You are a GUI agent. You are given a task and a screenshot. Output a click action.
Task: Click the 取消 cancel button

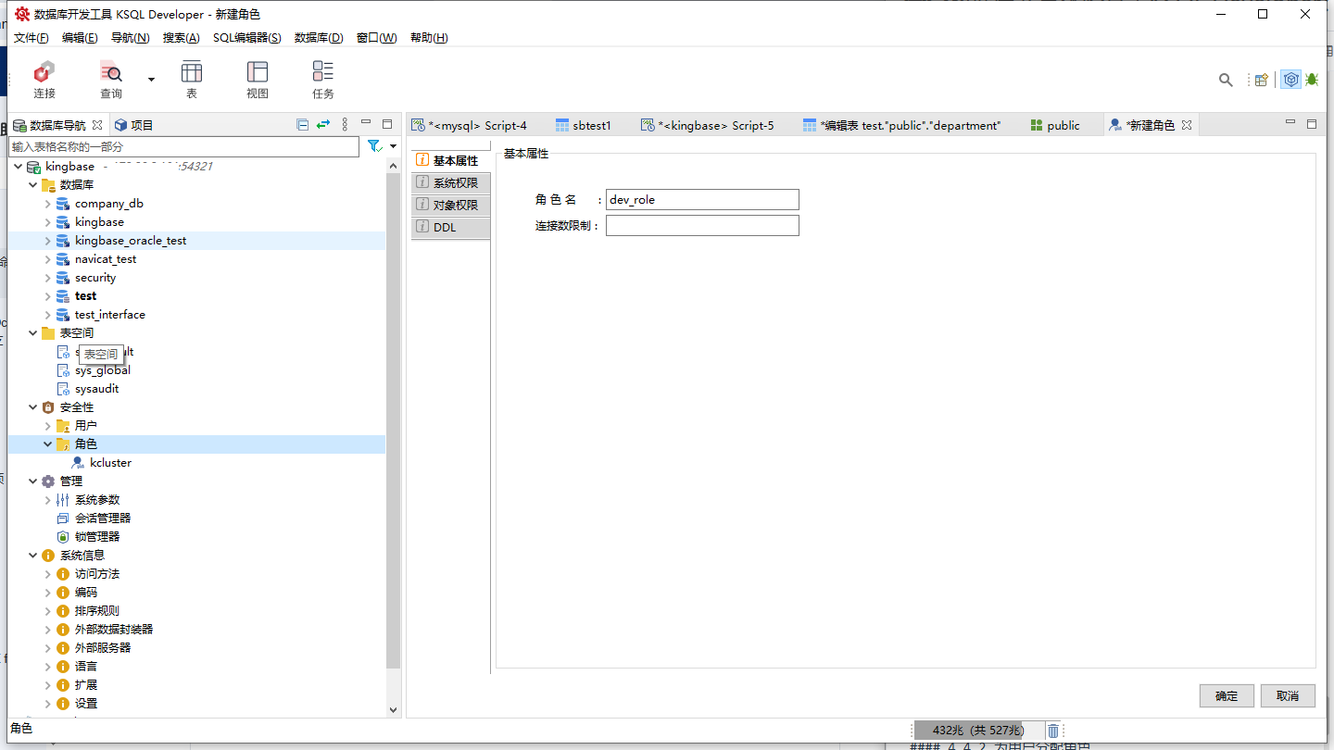click(1288, 696)
